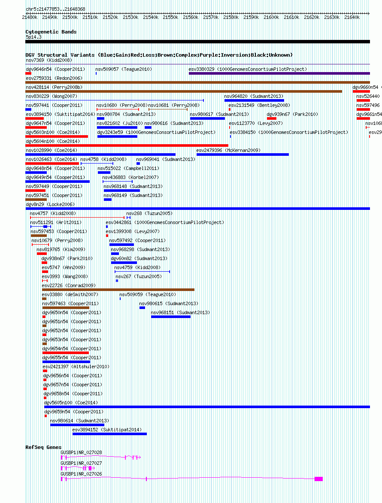Viewport: 382px width, 503px height.
Task: Select nsv268 (Tuzun2005) label
Action: pos(149,213)
